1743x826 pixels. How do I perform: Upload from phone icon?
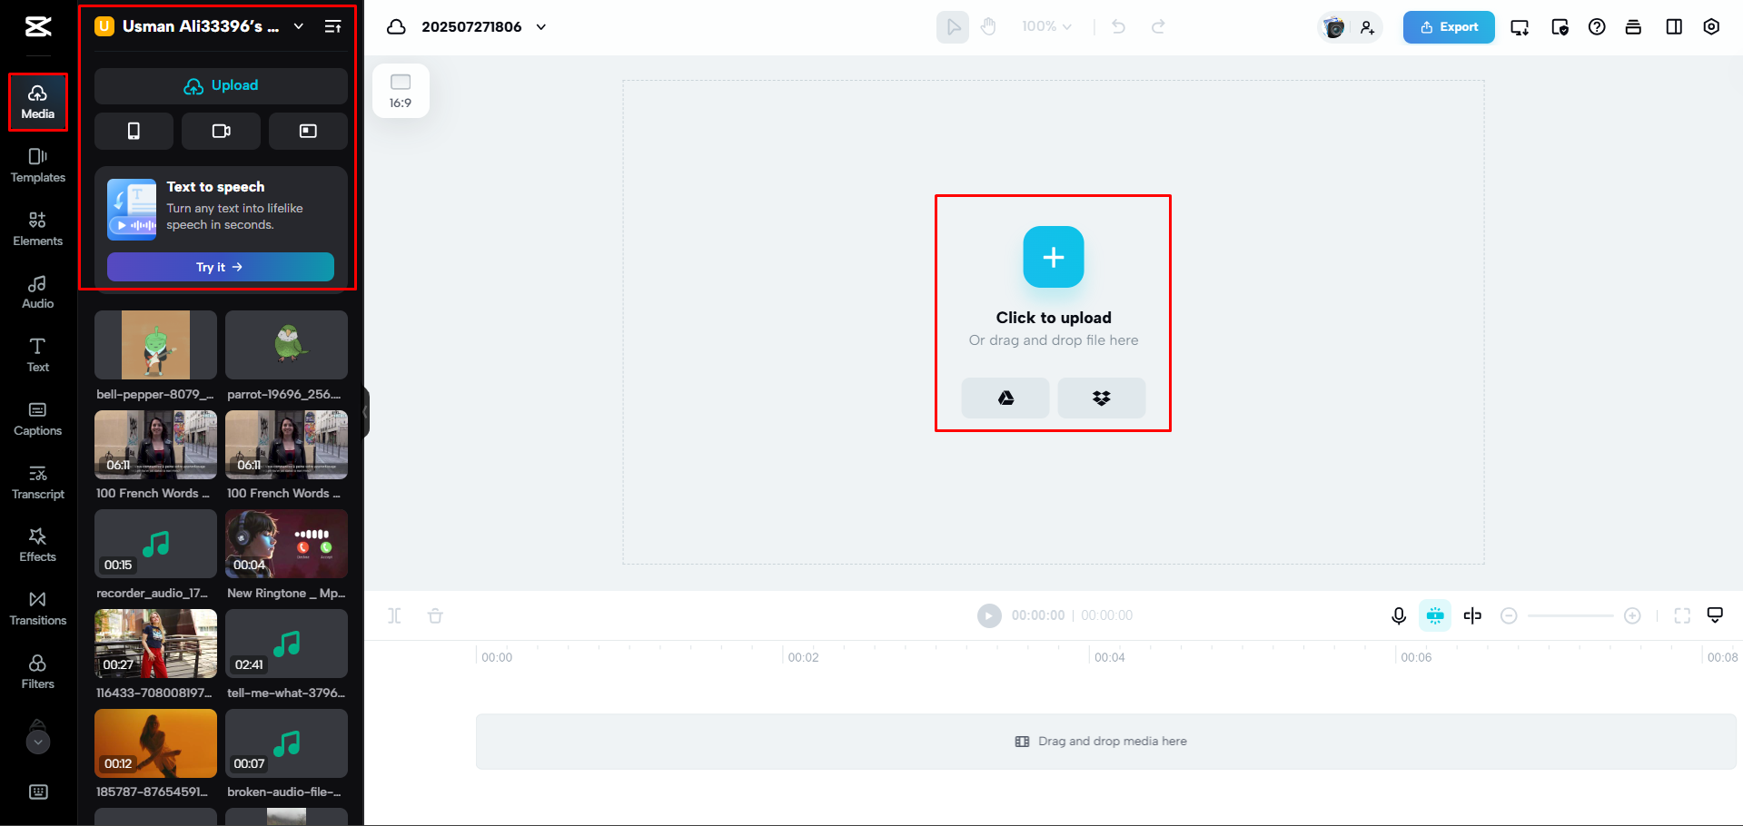click(134, 131)
